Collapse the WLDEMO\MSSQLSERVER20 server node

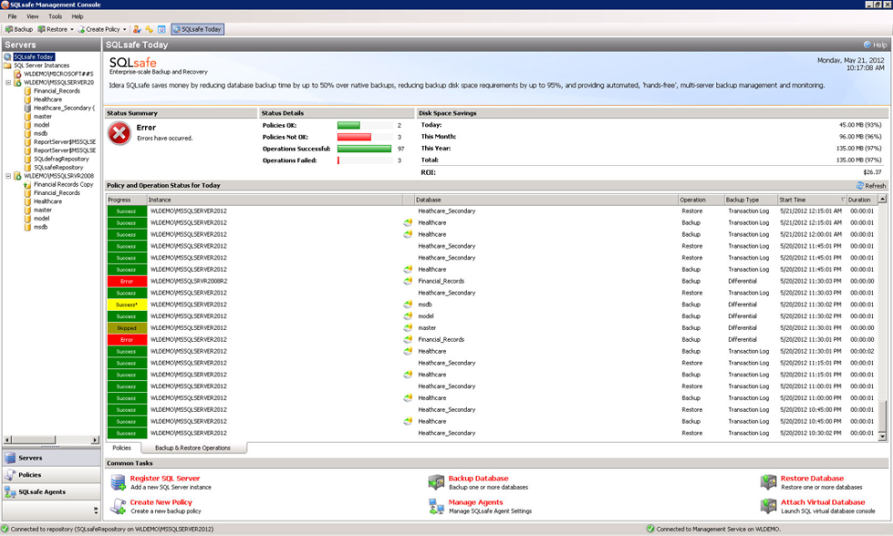pyautogui.click(x=8, y=83)
